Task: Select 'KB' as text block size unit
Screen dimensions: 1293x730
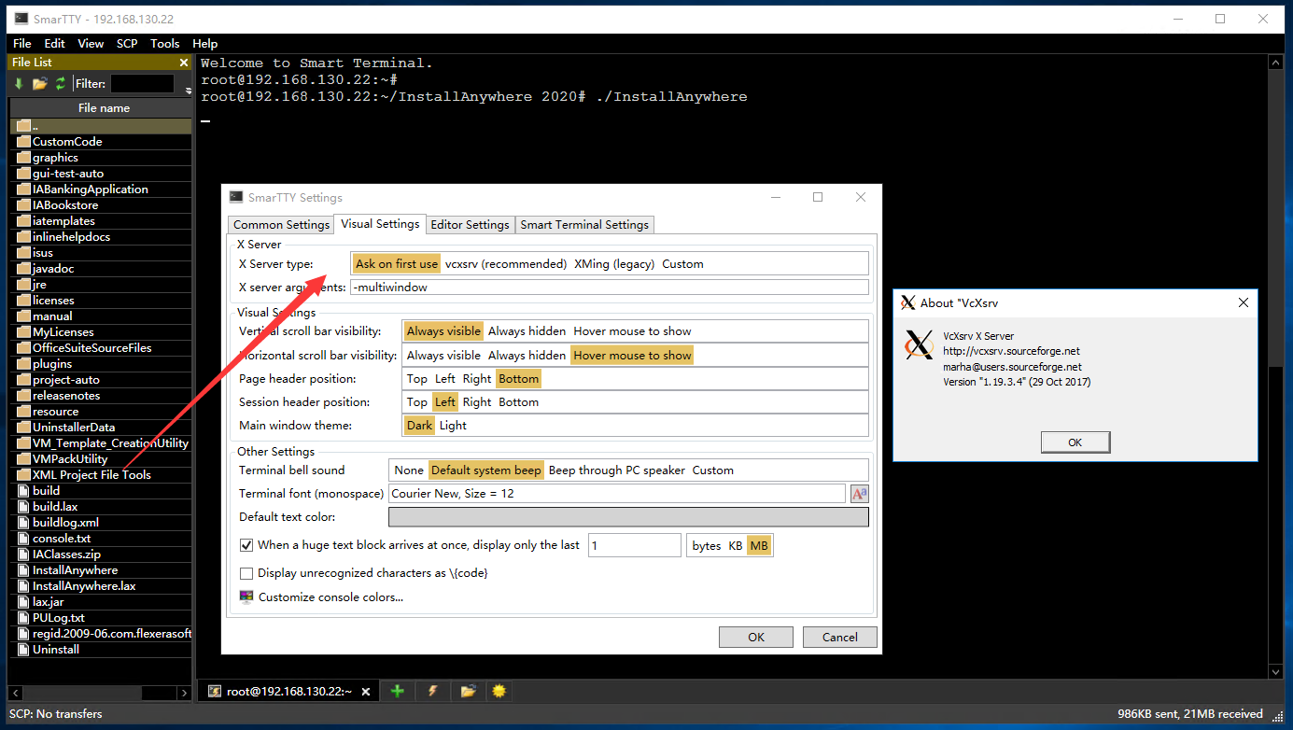Action: click(735, 545)
